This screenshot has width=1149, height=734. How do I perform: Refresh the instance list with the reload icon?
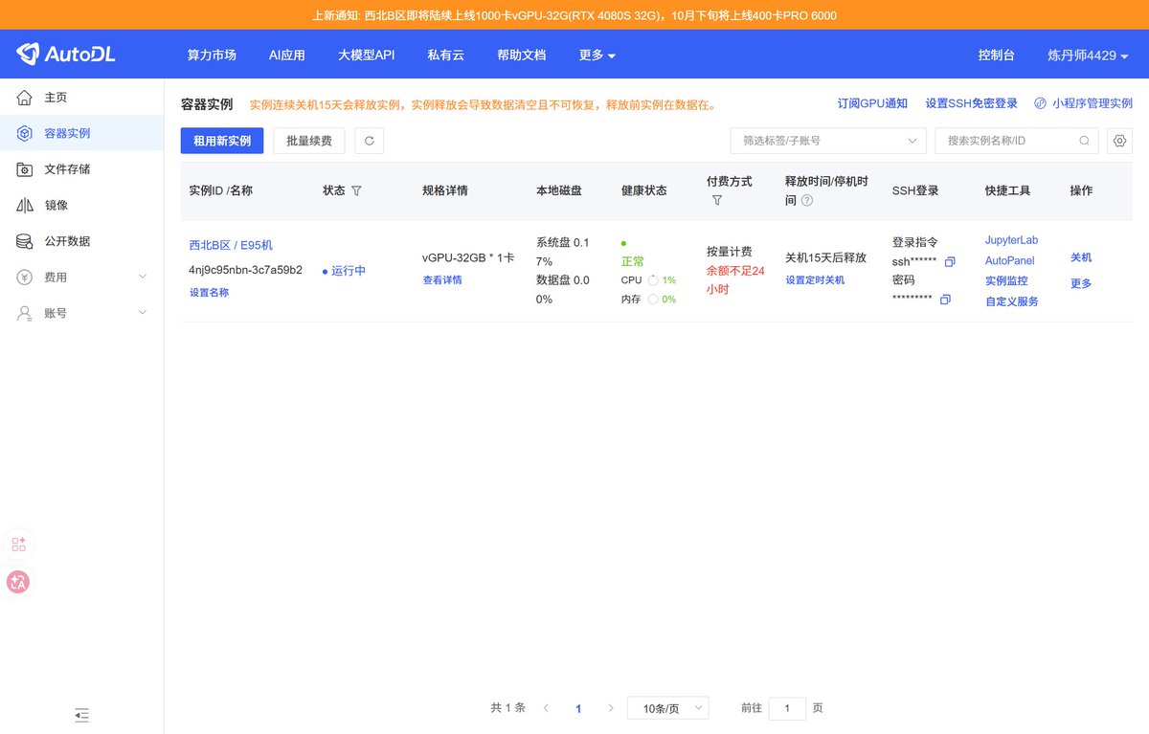pyautogui.click(x=369, y=141)
